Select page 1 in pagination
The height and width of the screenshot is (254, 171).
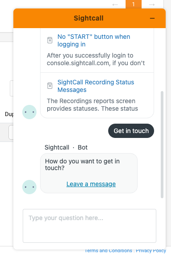coord(134,4)
